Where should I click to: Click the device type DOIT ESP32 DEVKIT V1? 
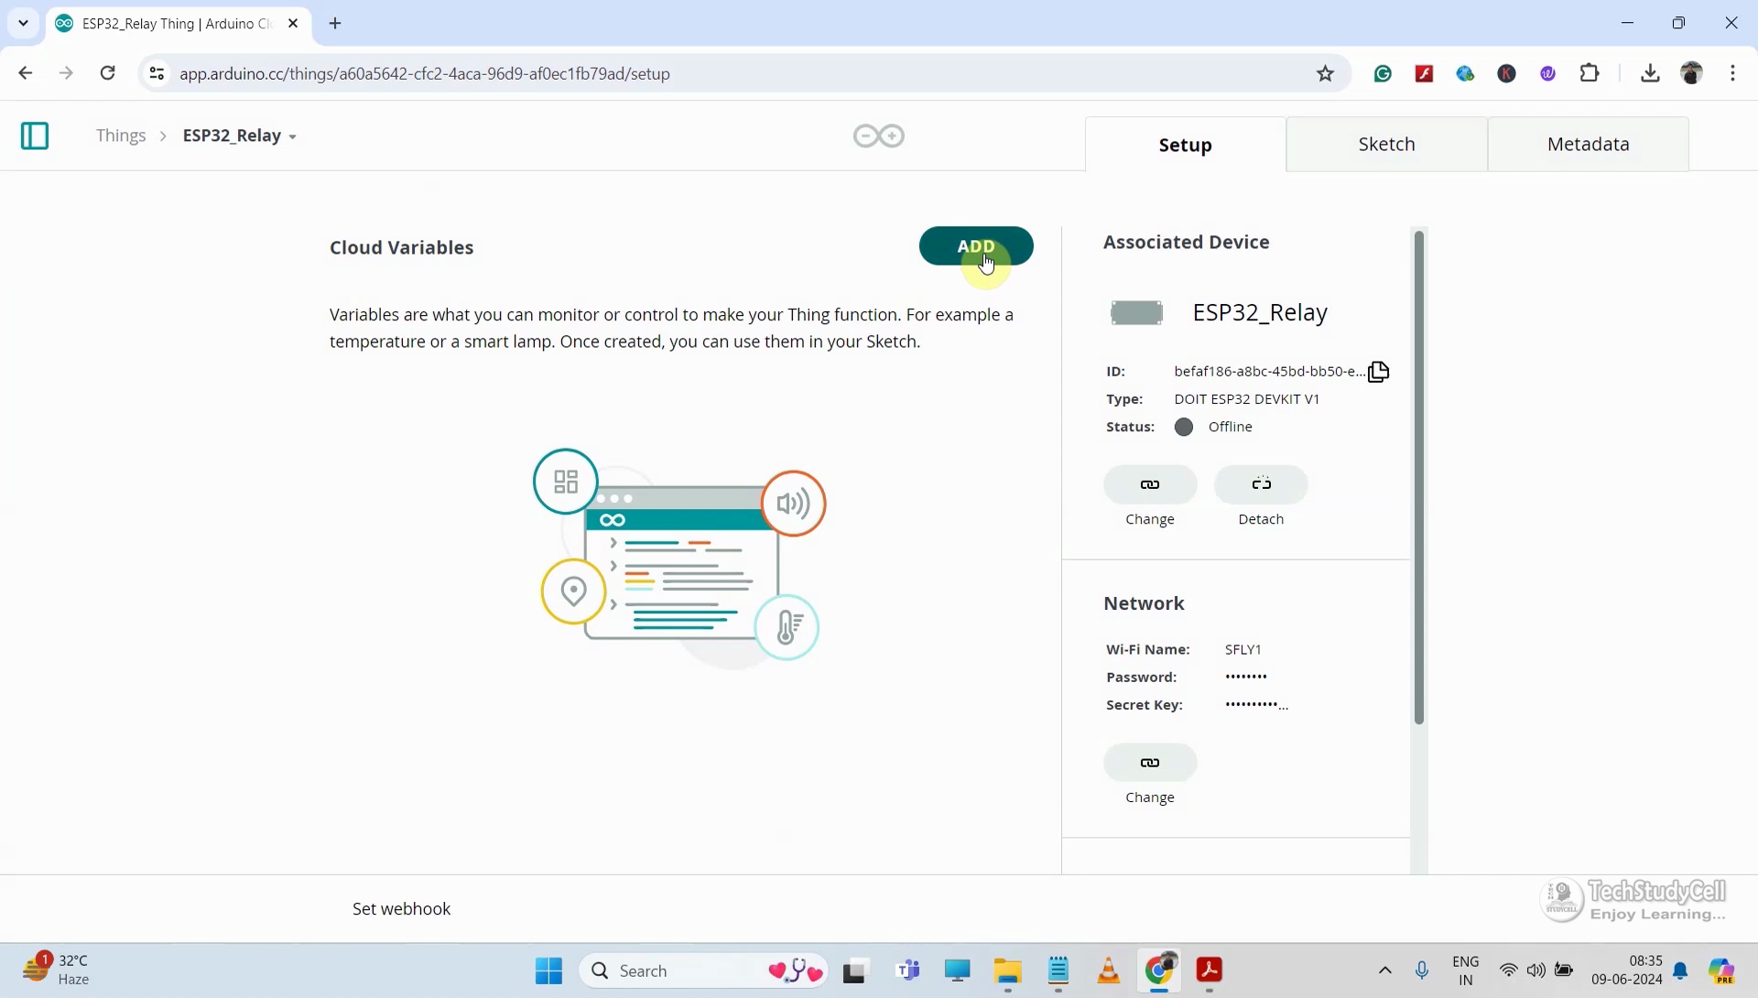pos(1247,399)
